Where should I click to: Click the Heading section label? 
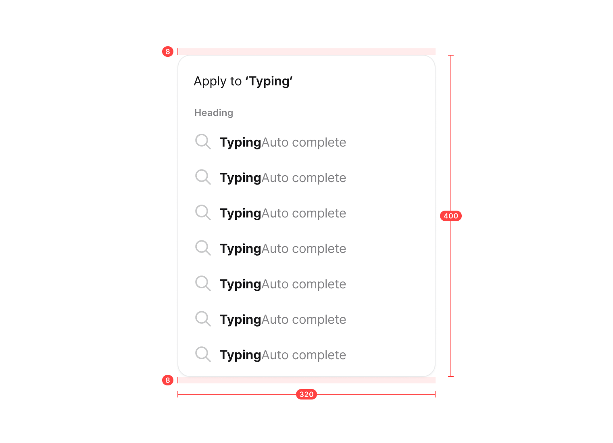click(x=214, y=113)
